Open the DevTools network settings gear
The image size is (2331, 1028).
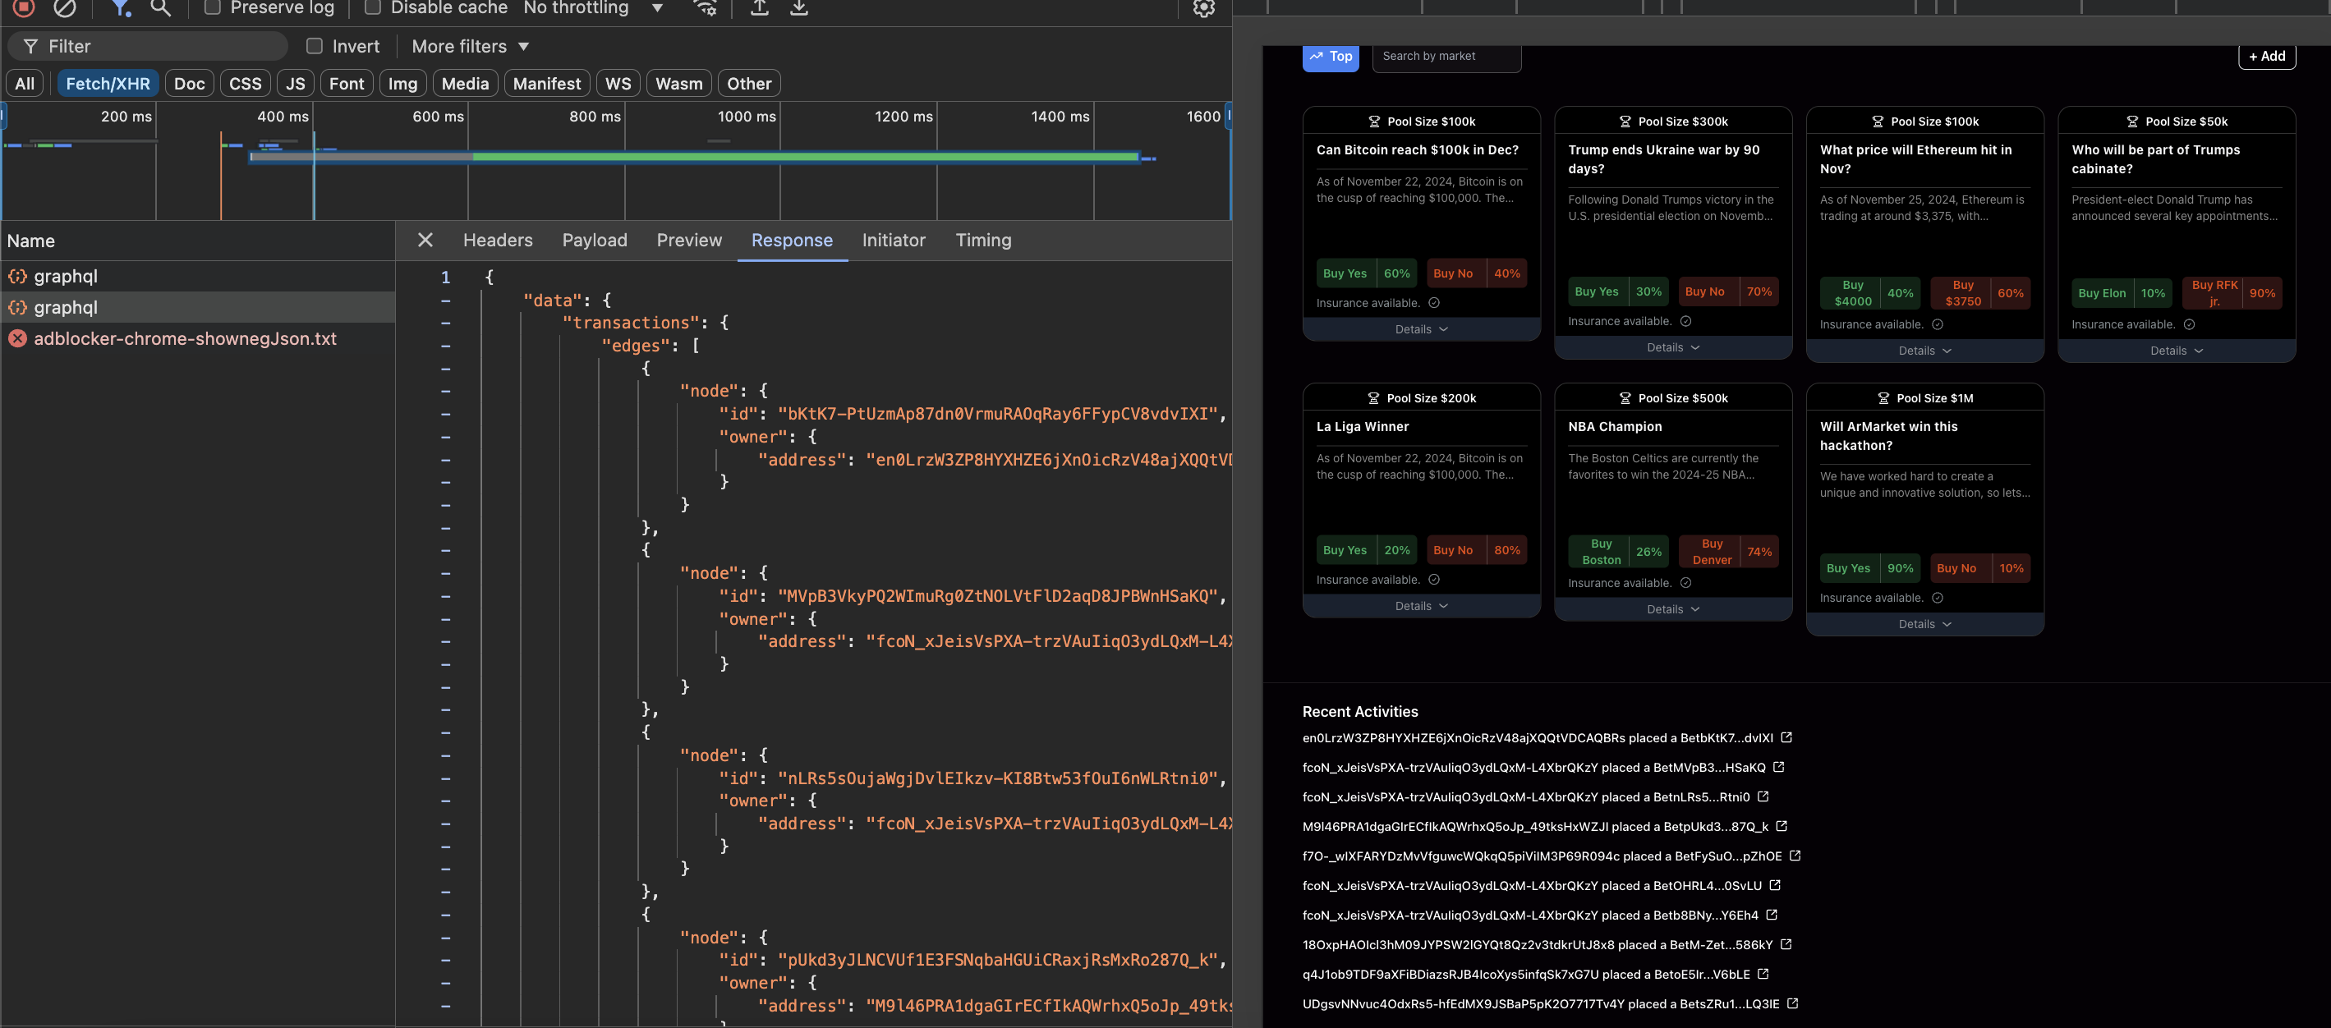point(1202,8)
